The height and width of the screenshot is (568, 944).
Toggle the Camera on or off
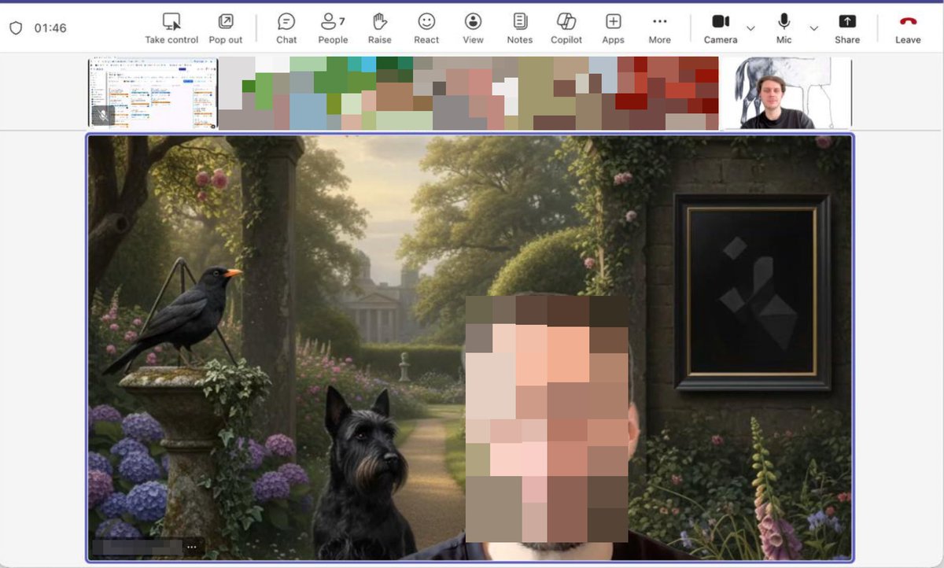pos(721,28)
